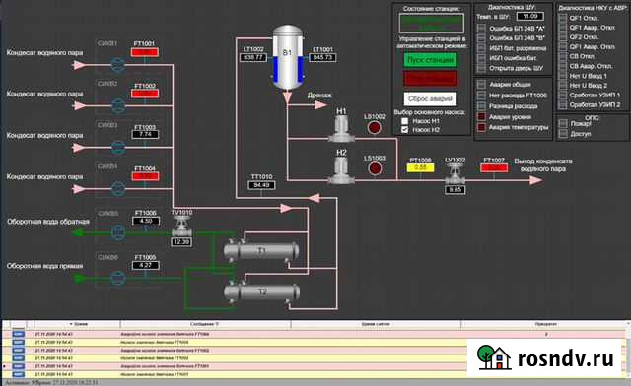Click the LS1002 level switch indicator

(x=375, y=127)
